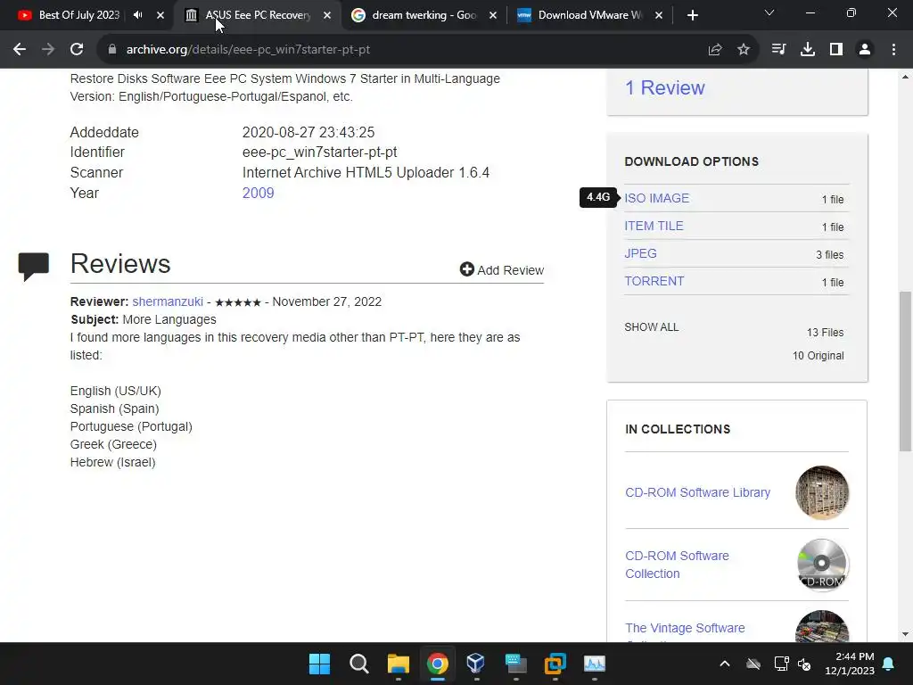Show hidden system tray icons

click(725, 664)
